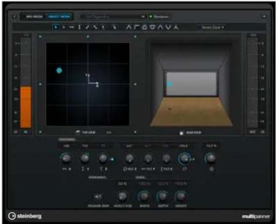Viewport: 277px width, 224px height.
Task: Click the Depth knob
Action: (x=163, y=196)
